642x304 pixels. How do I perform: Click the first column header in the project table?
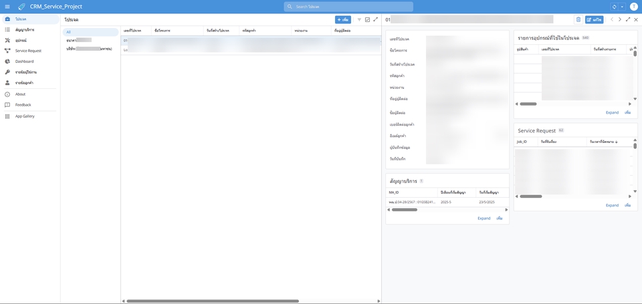136,31
